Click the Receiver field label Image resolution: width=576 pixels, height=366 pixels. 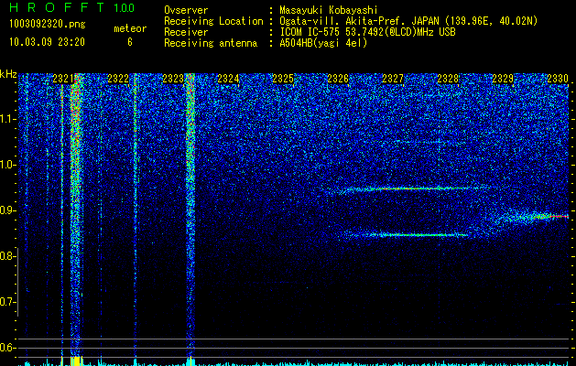[186, 32]
